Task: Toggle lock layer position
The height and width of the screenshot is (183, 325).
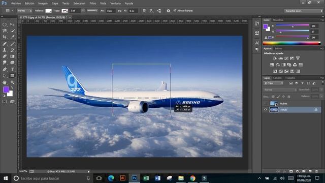Action: (283, 97)
